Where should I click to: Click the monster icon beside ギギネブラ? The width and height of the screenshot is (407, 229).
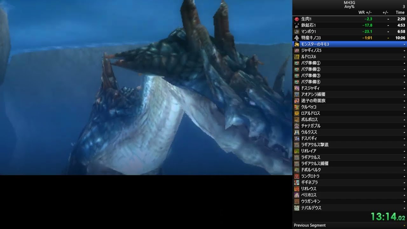pos(297,183)
